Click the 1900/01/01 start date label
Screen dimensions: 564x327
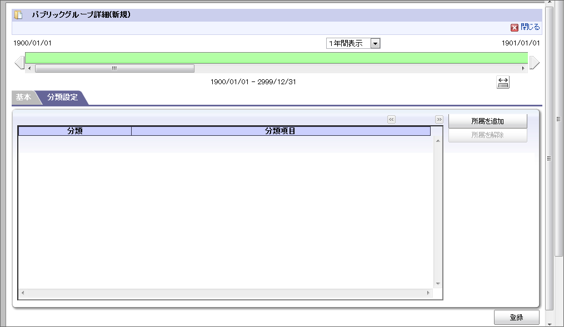[x=32, y=43]
